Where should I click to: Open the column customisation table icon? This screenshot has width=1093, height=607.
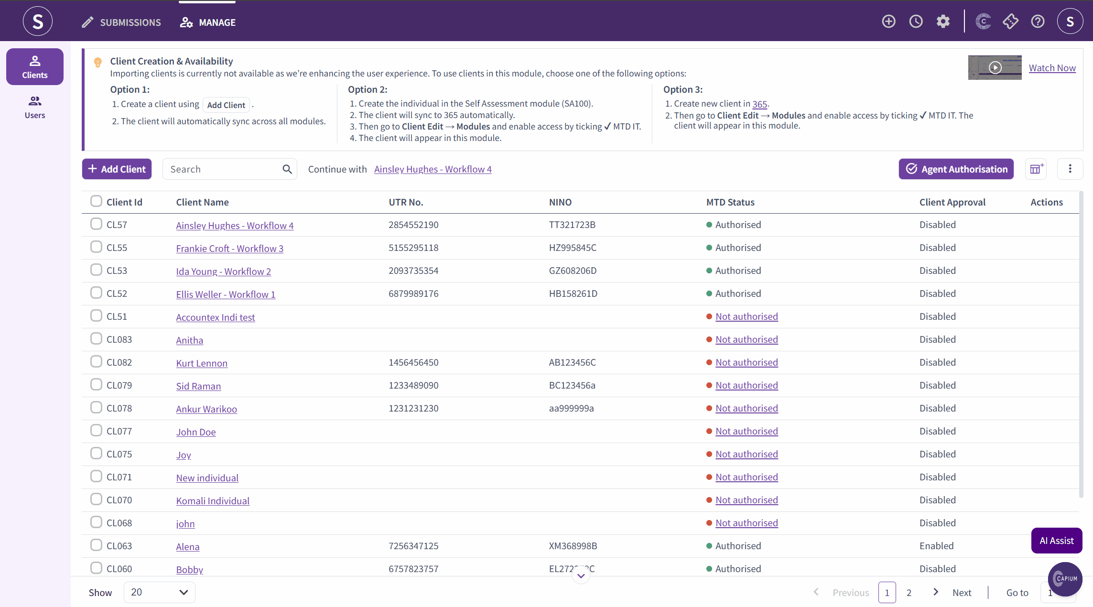click(1036, 169)
